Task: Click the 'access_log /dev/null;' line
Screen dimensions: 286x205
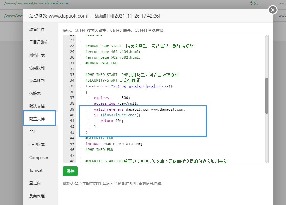Action: 116,103
